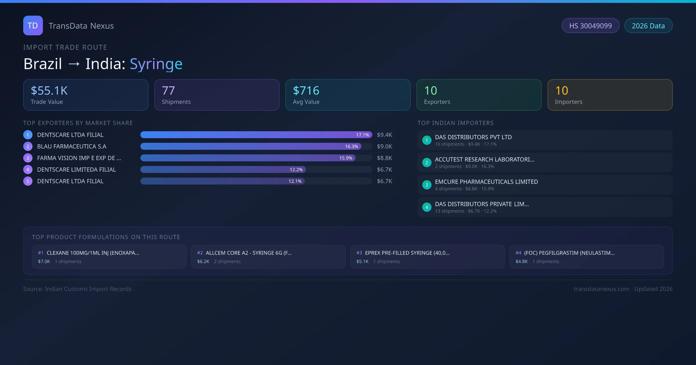Screen dimensions: 696x365
Task: Click the 12.2% market share bar
Action: pos(223,169)
